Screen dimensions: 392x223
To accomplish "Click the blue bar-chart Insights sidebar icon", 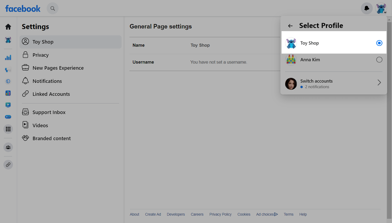I will (x=8, y=58).
